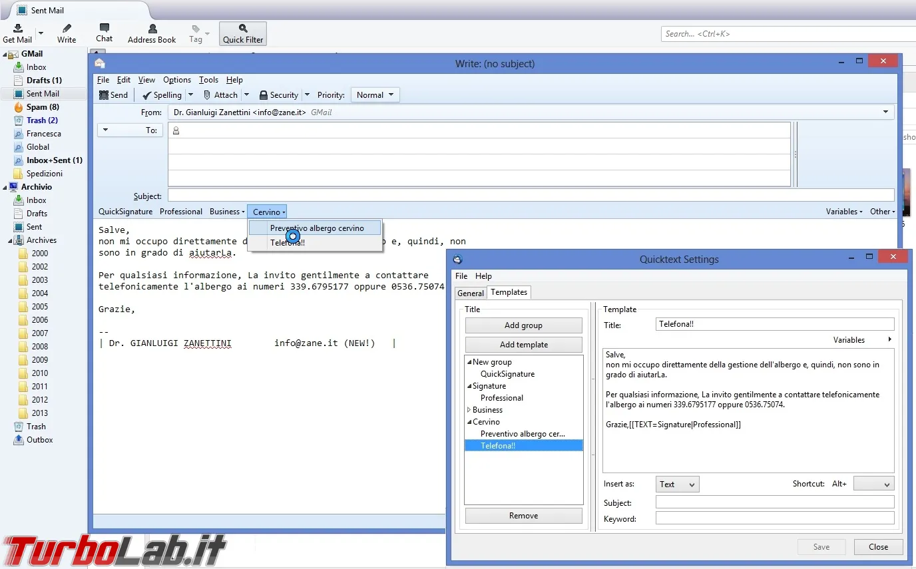
Task: Switch to the General tab
Action: click(x=471, y=293)
